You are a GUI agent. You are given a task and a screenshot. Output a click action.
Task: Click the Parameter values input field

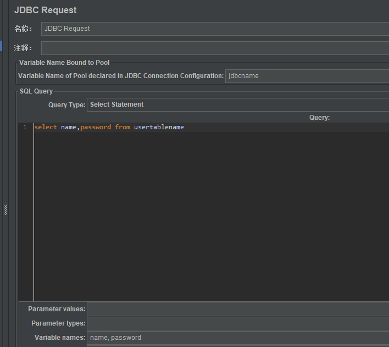coord(237,309)
